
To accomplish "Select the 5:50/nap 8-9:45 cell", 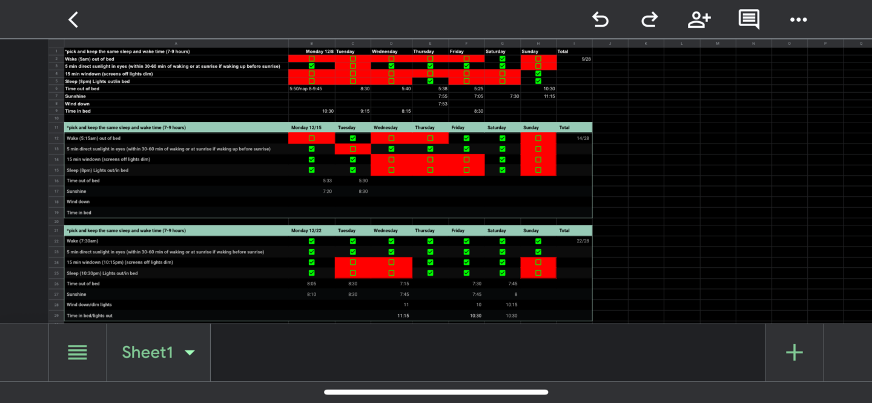I will [x=311, y=88].
